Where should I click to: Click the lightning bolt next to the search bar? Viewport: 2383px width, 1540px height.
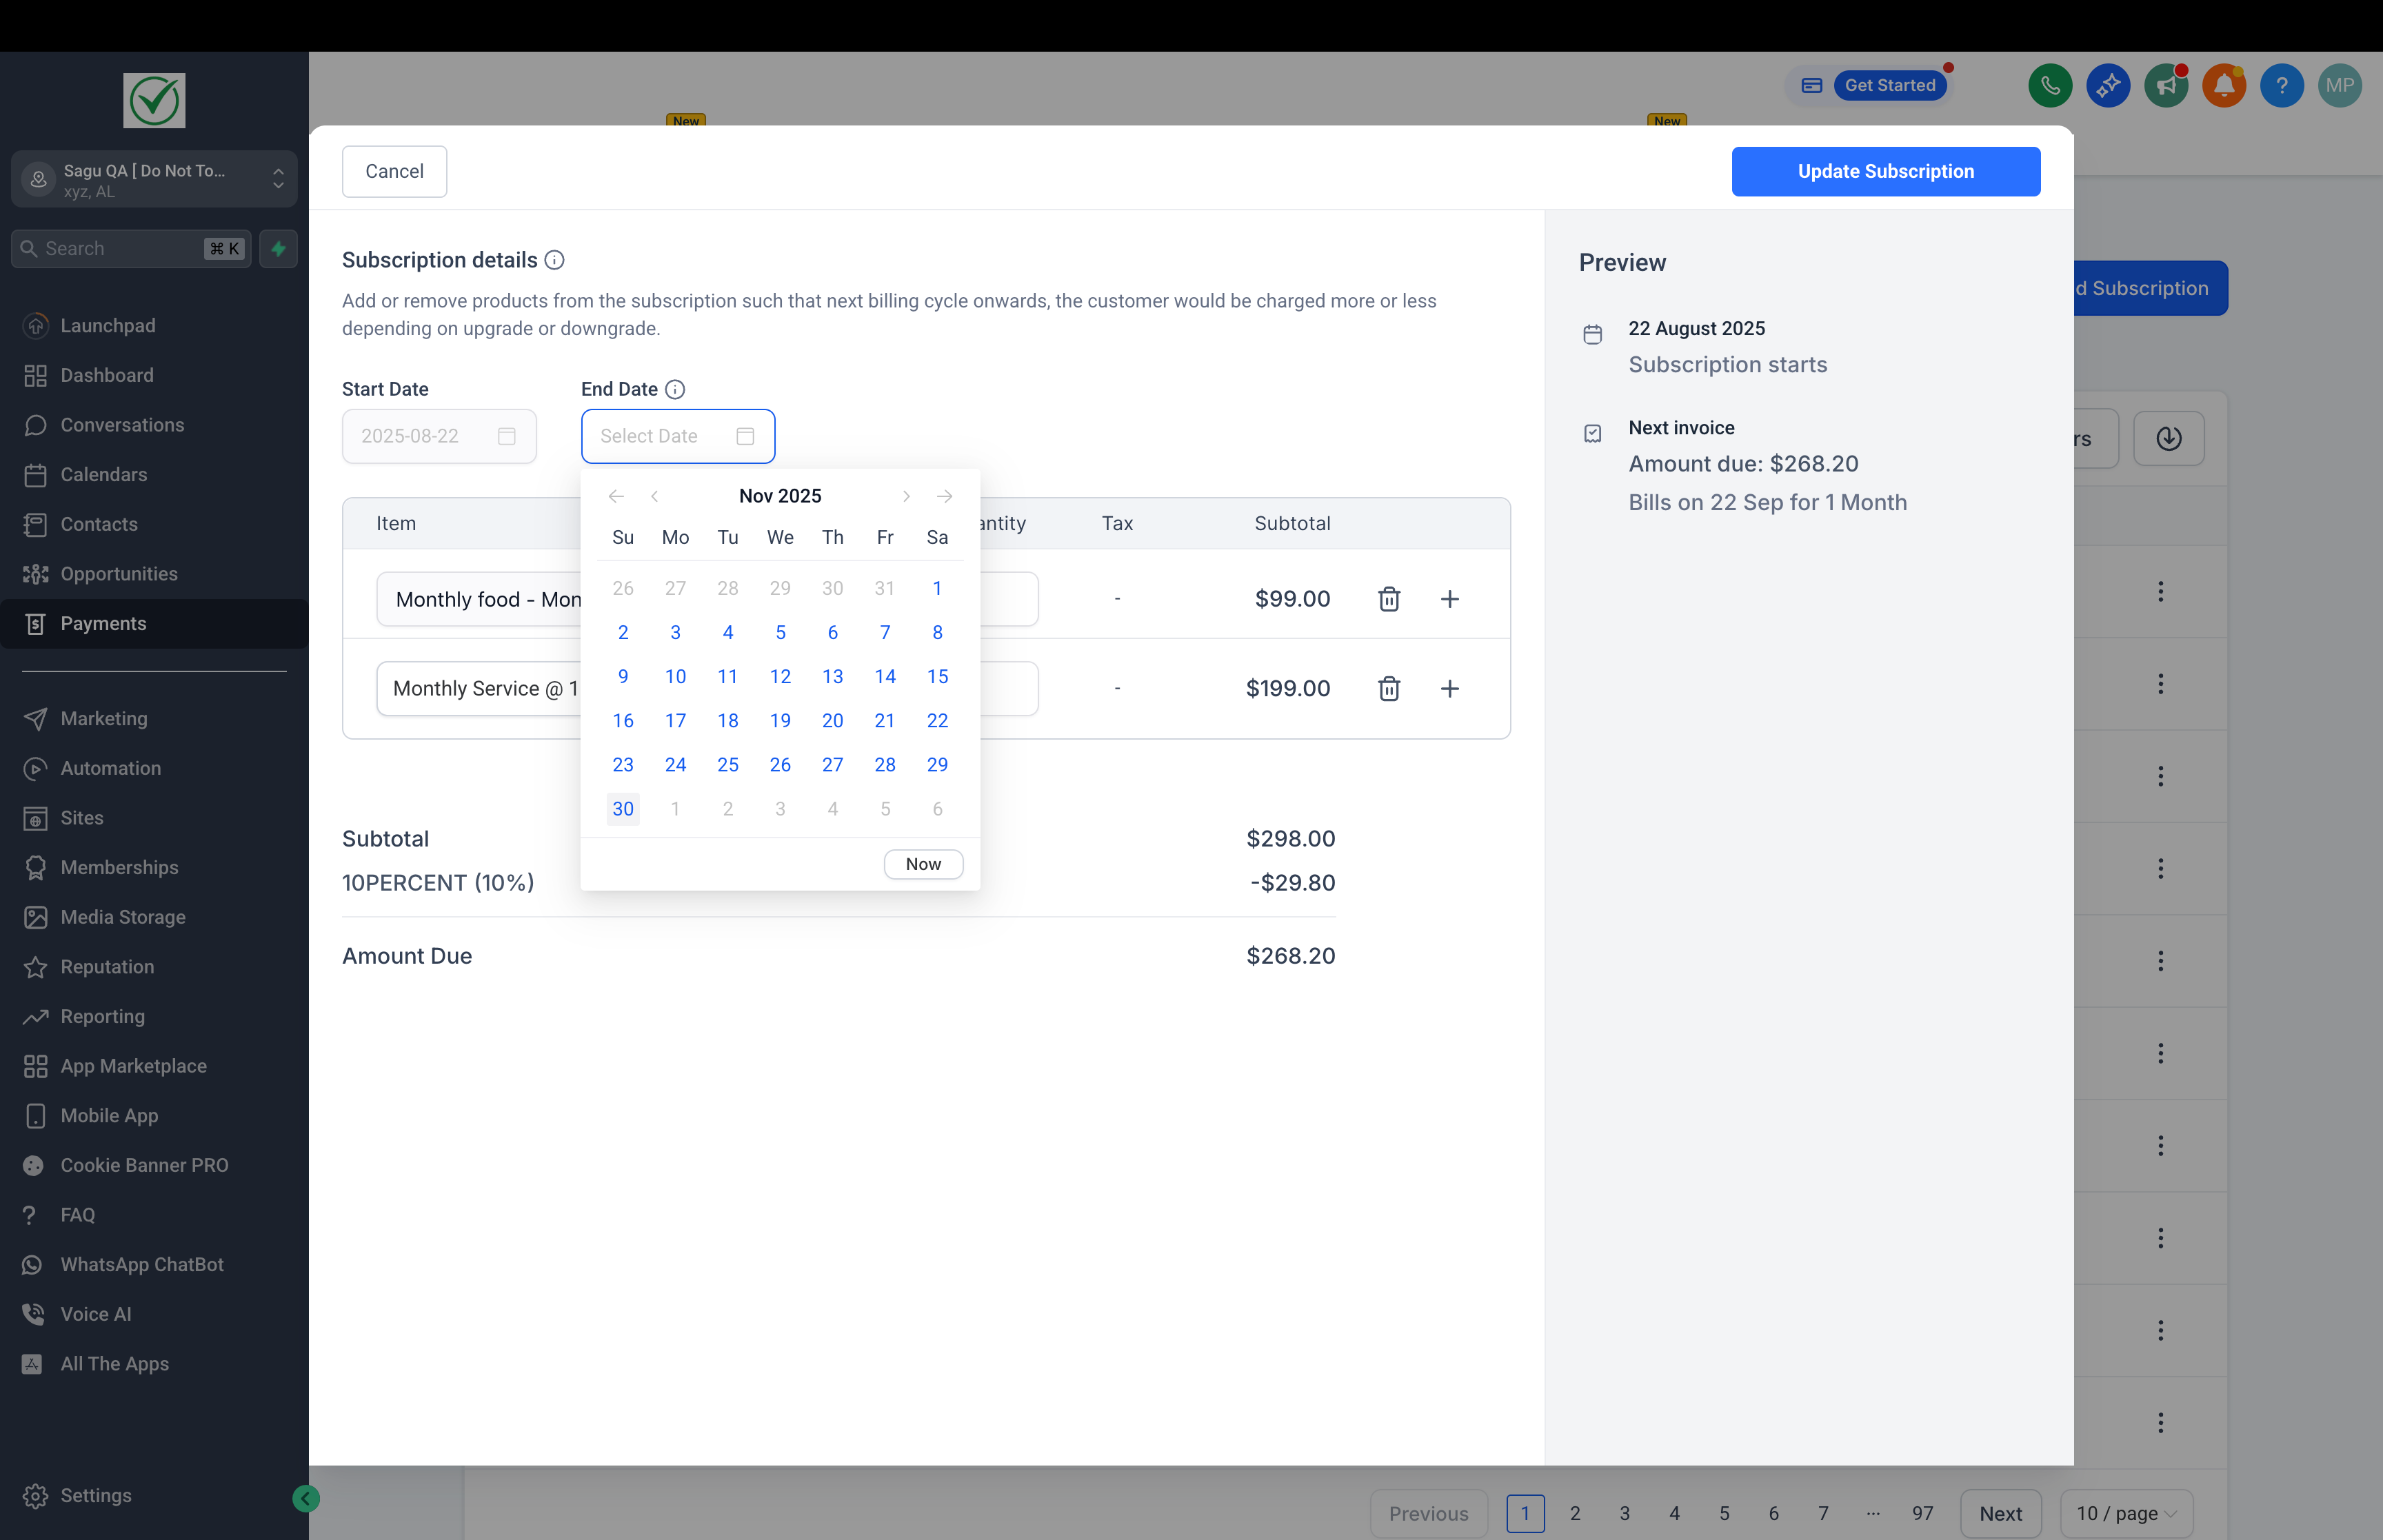pos(278,248)
